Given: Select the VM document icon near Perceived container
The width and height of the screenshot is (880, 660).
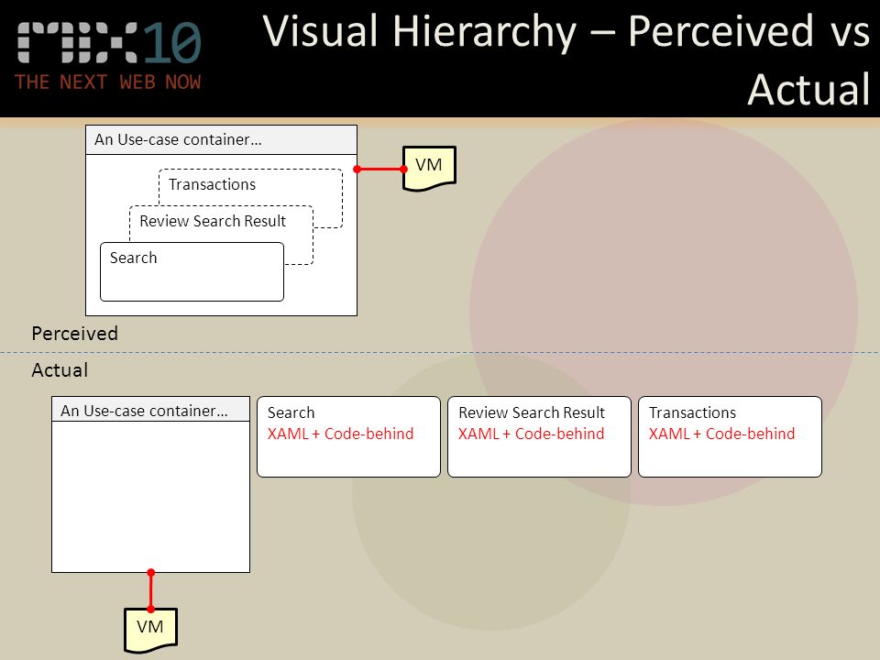Looking at the screenshot, I should (429, 168).
